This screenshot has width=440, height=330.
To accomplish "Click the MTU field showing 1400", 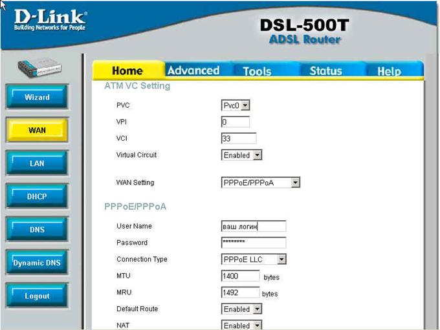I will click(241, 276).
